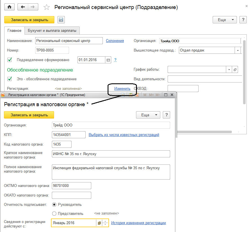The image size is (249, 232).
Task: Navigate forward with the right arrow
Action: [33, 7]
